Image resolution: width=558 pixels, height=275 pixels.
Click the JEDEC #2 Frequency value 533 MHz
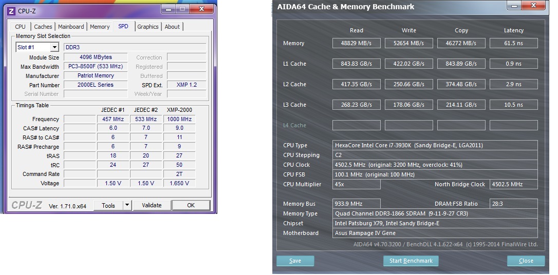click(x=146, y=119)
